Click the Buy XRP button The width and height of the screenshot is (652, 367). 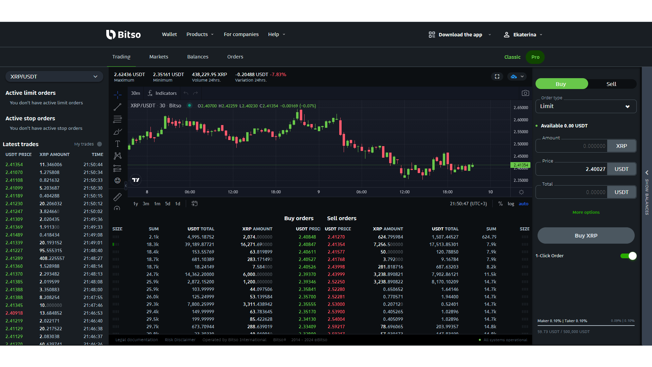tap(585, 235)
